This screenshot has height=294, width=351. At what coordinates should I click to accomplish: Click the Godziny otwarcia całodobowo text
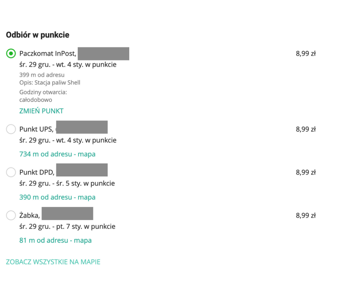click(x=43, y=96)
